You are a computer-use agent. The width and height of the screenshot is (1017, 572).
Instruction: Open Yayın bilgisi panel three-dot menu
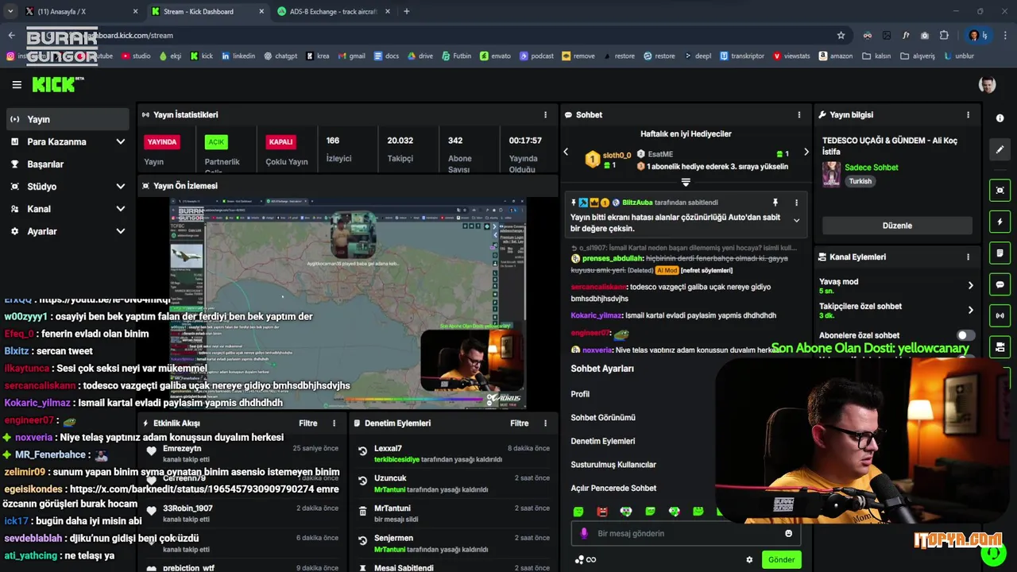(968, 115)
